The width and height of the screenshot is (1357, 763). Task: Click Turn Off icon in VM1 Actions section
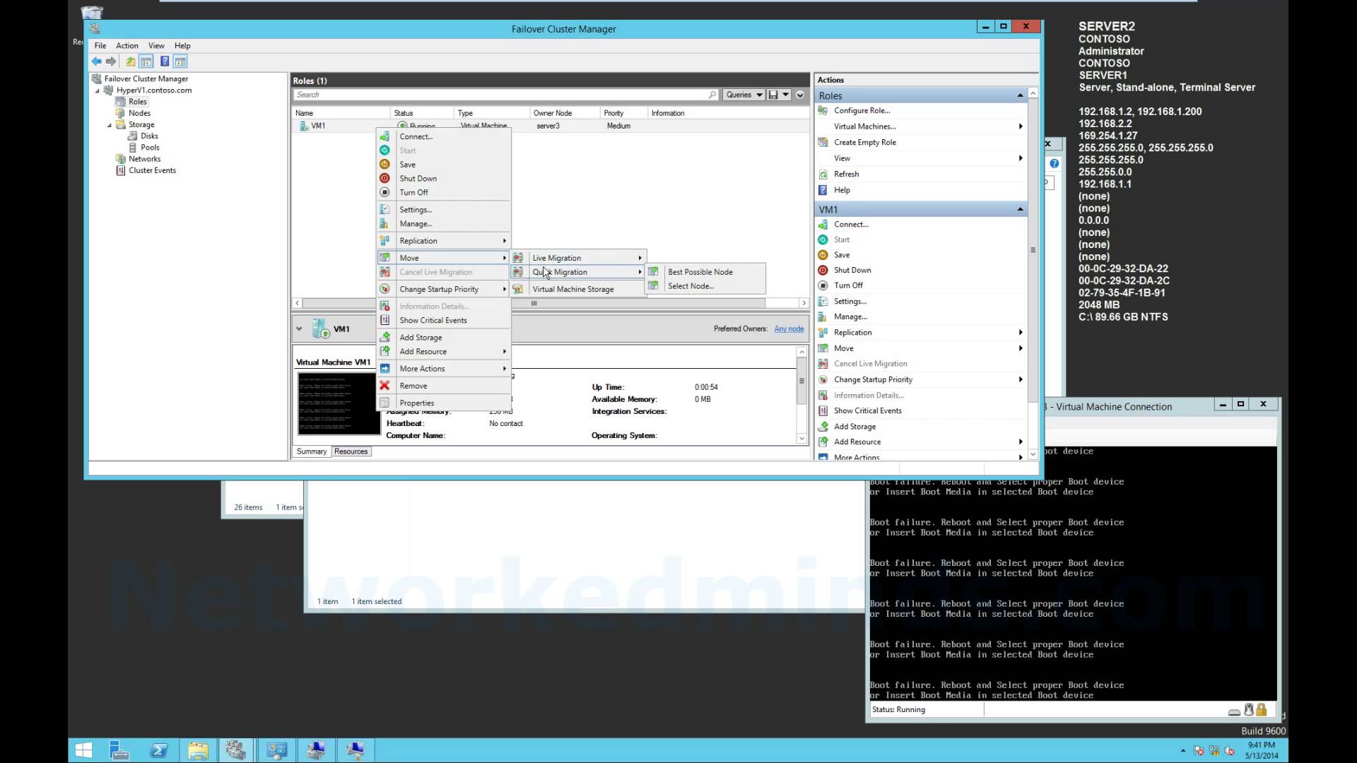tap(823, 285)
